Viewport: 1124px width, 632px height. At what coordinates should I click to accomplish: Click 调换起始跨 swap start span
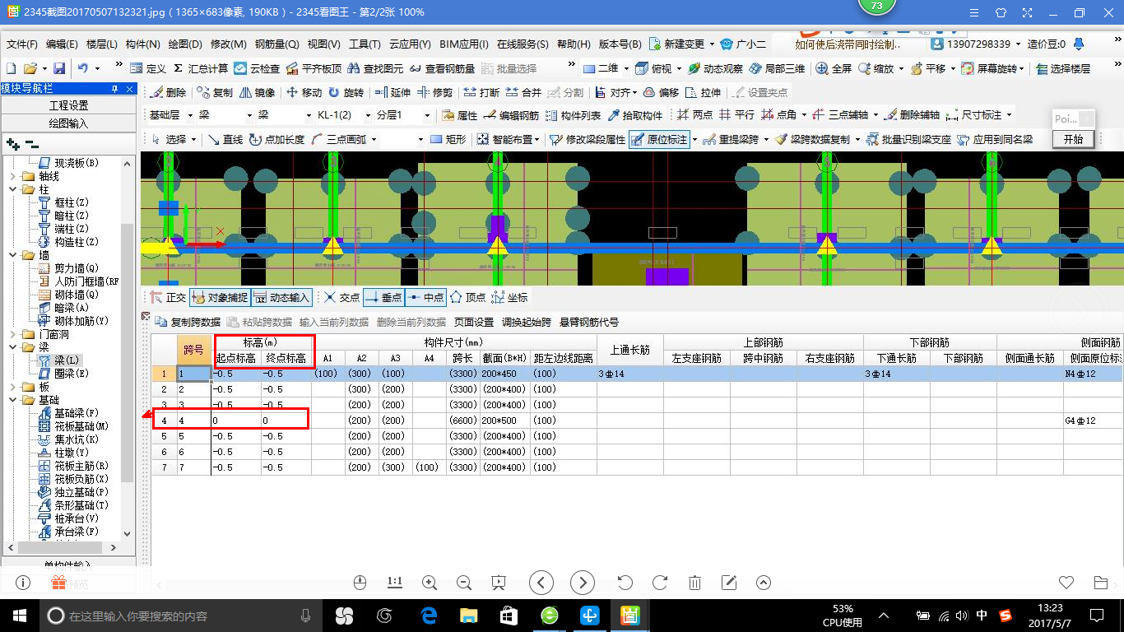point(527,322)
